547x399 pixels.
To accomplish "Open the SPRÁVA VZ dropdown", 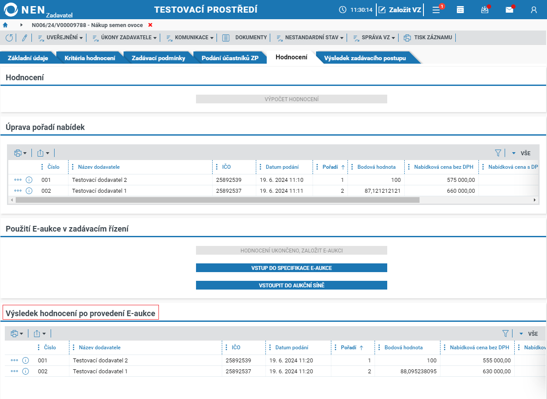I will [374, 38].
